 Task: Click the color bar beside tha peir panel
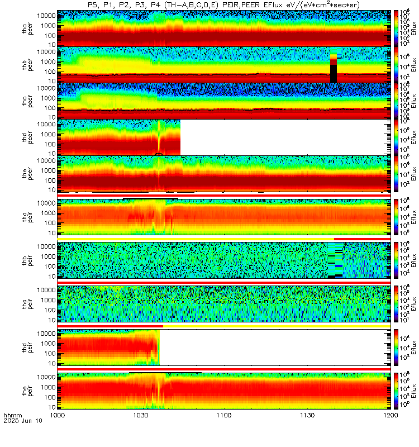point(396,217)
